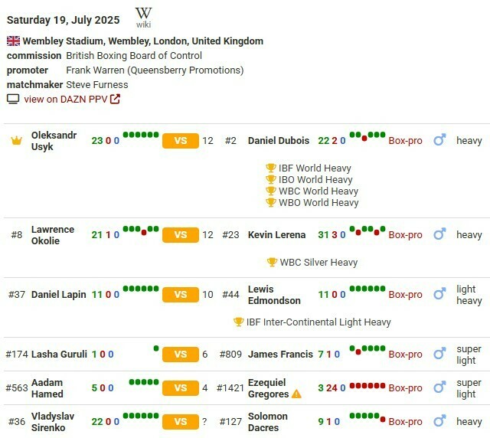
Task: Click the gold crown champion icon
Action: click(x=16, y=141)
